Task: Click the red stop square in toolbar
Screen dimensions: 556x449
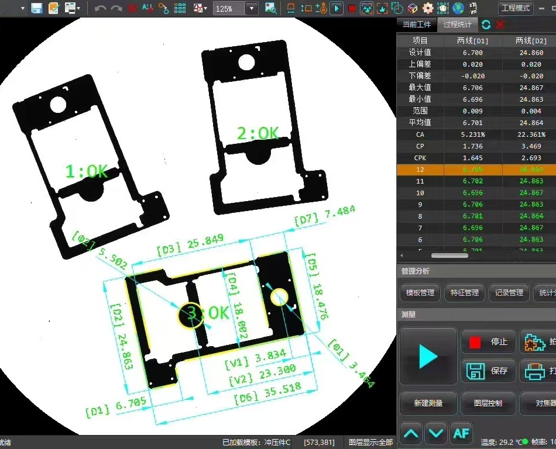Action: point(352,9)
